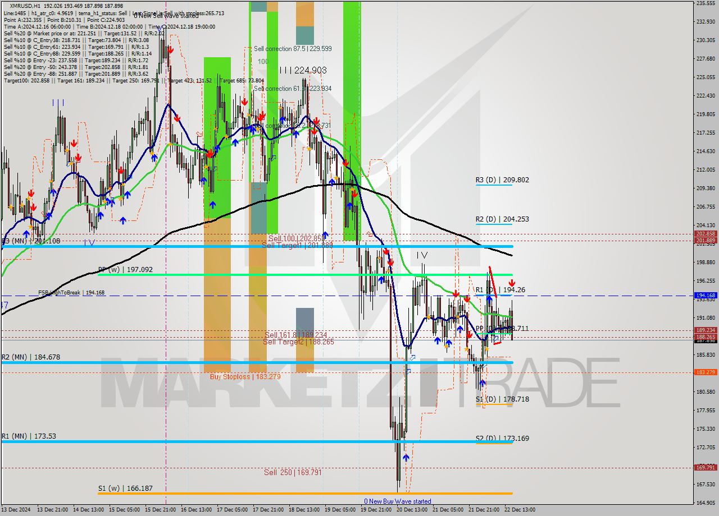Select the 16 Dec 13:00 time axis label
This screenshot has width=719, height=516.
pos(195,510)
